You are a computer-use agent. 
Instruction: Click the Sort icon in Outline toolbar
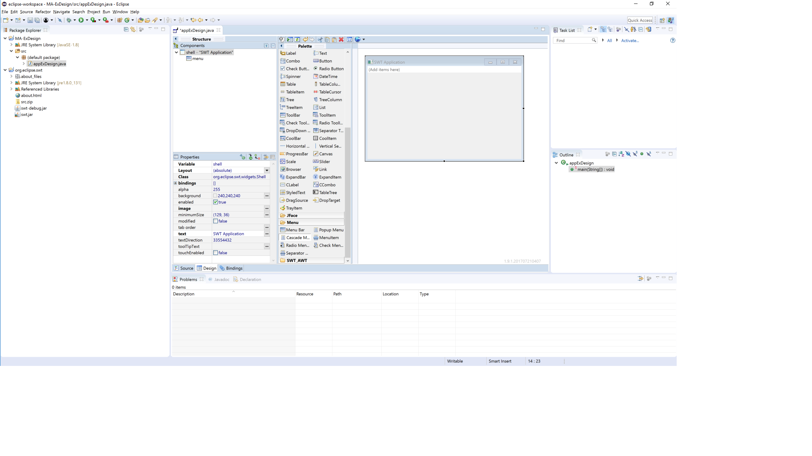pyautogui.click(x=621, y=154)
